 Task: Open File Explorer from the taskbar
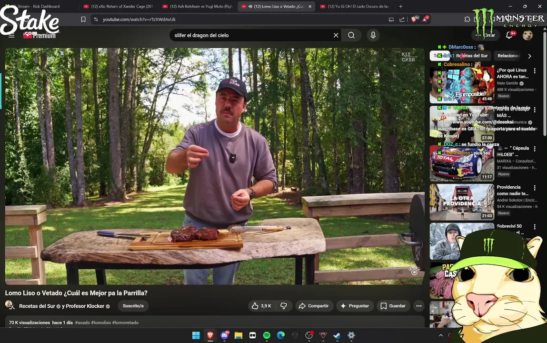pos(238,335)
